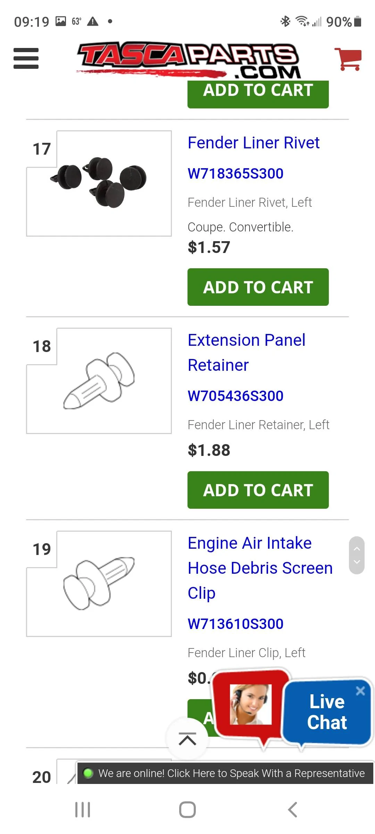Open the red shopping cart
Image resolution: width=375 pixels, height=834 pixels.
pyautogui.click(x=348, y=59)
